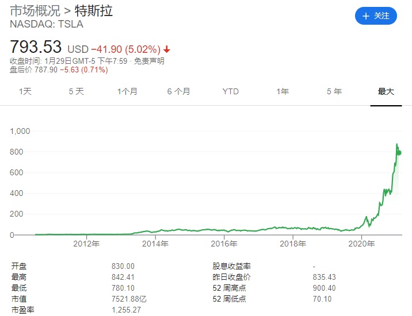Click the 2018年 axis label
The image size is (412, 316).
click(x=293, y=244)
